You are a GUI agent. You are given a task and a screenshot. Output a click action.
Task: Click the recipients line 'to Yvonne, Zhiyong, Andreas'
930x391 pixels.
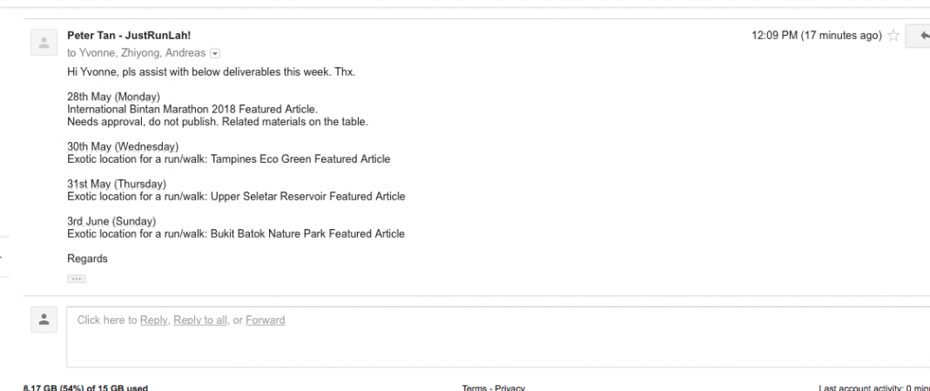click(137, 53)
